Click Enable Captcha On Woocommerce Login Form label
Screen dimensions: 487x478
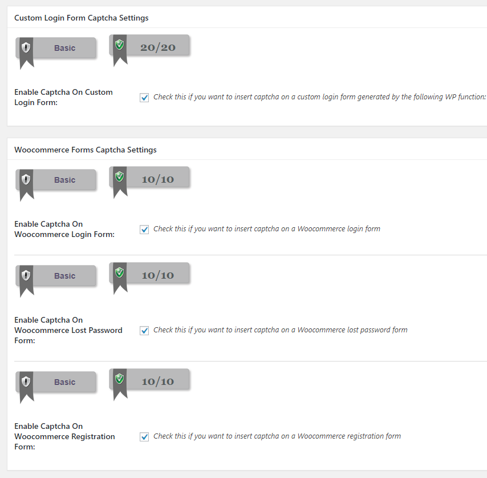tap(64, 229)
